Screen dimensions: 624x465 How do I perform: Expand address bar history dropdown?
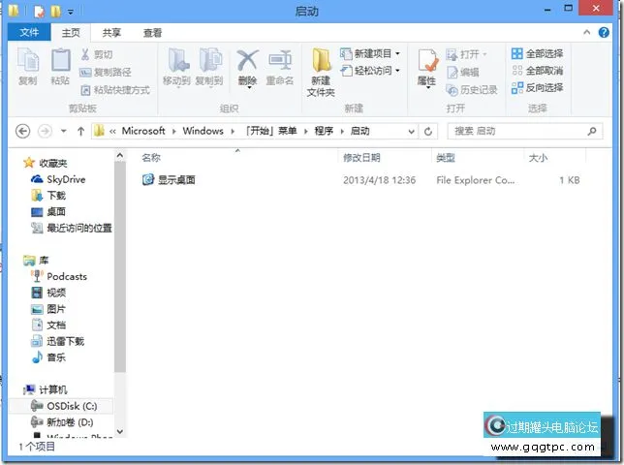click(411, 132)
